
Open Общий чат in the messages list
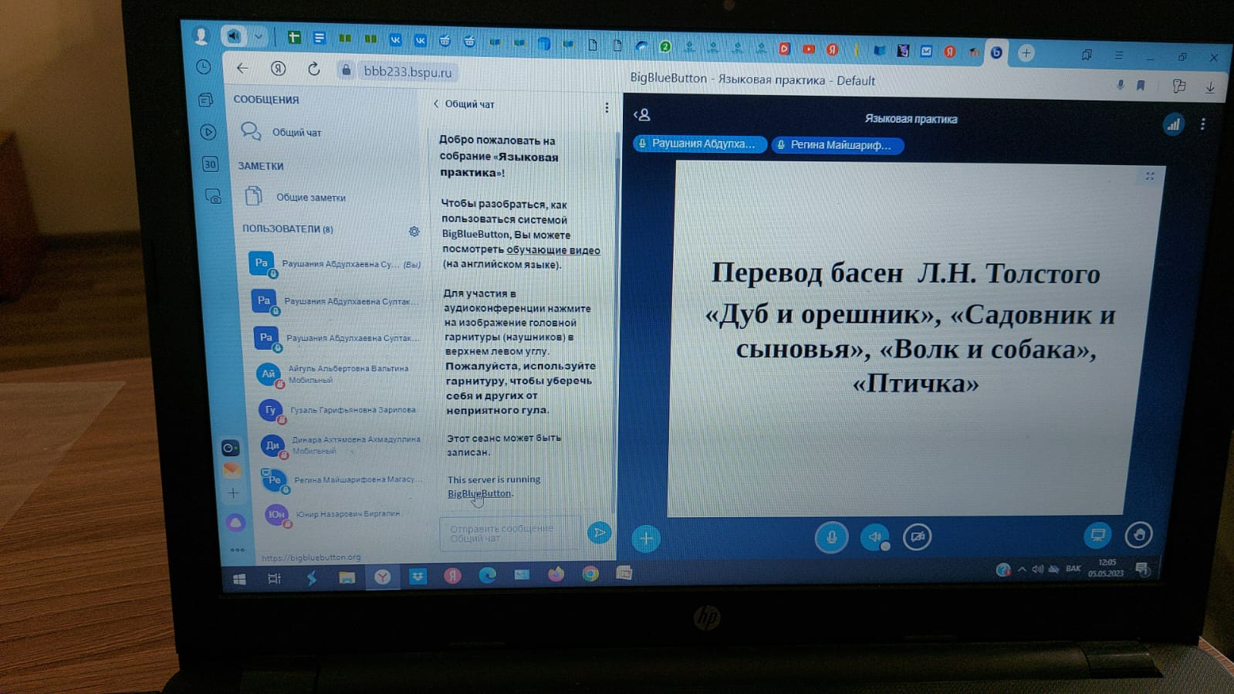point(296,133)
